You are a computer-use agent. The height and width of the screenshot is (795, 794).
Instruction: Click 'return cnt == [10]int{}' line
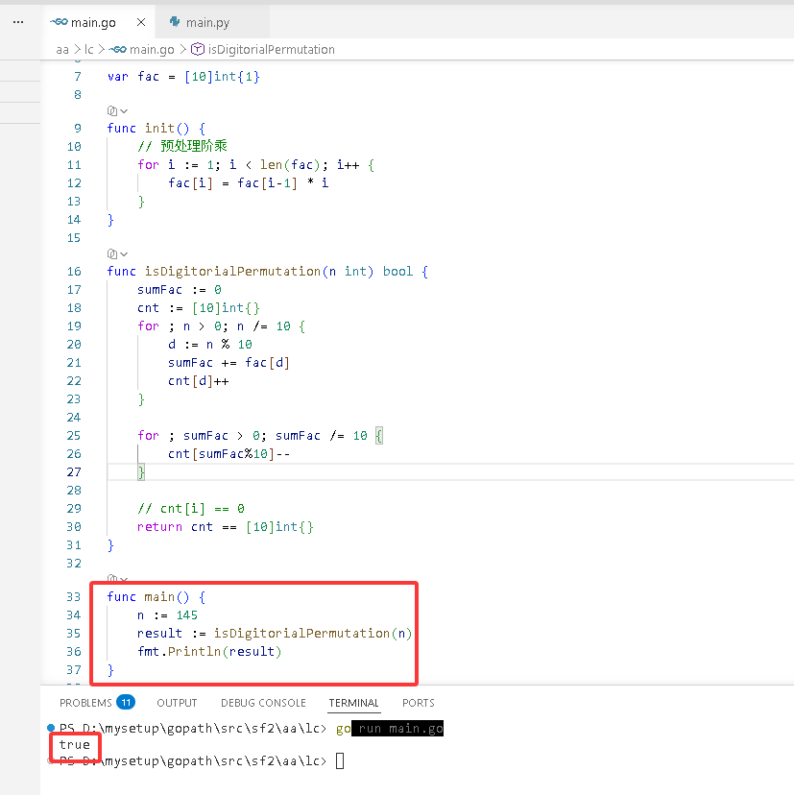click(226, 527)
